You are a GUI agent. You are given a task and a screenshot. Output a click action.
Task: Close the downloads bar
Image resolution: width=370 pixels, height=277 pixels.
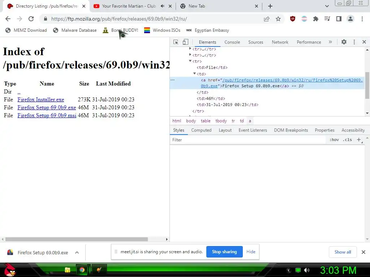tap(363, 252)
